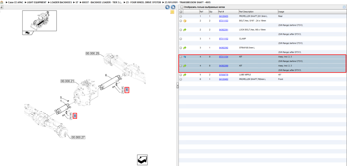347x166 pixels.
Task: Click plus icon for LUBE NIPPLE row
Action: [181, 75]
